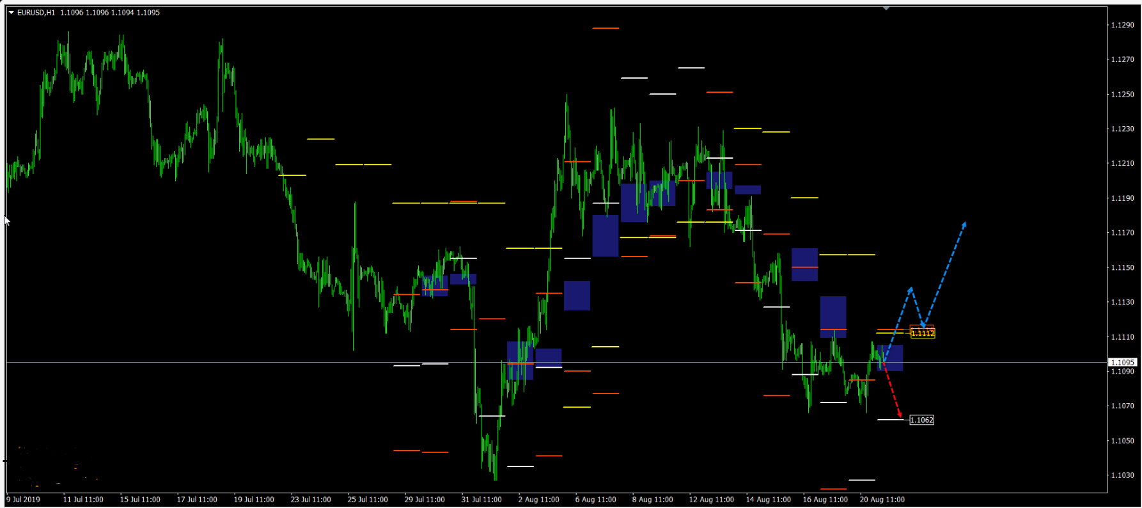Select the white 1.1062 price label

pyautogui.click(x=921, y=420)
